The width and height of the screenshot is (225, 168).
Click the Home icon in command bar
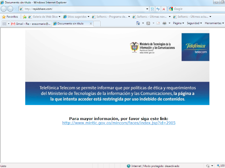tap(138, 23)
